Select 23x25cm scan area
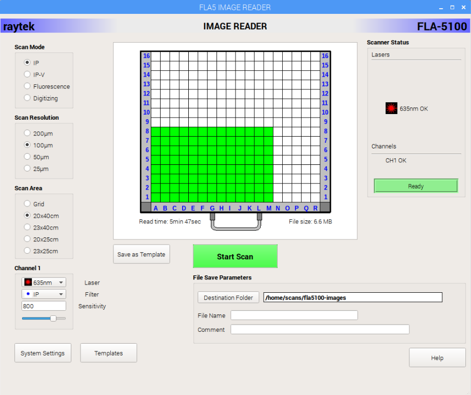This screenshot has height=395, width=471. [26, 251]
